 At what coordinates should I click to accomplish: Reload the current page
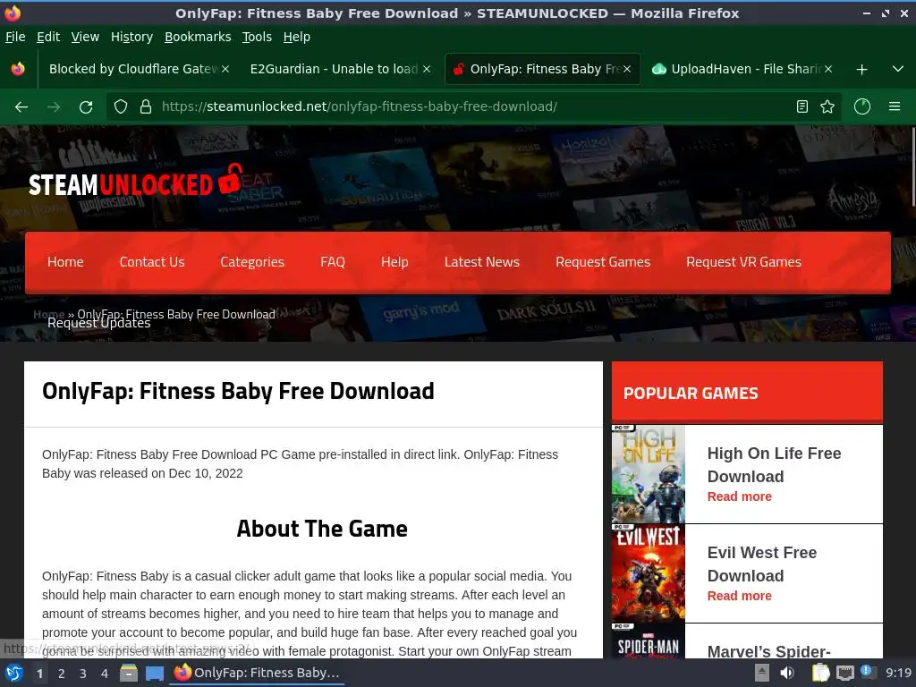pos(86,107)
